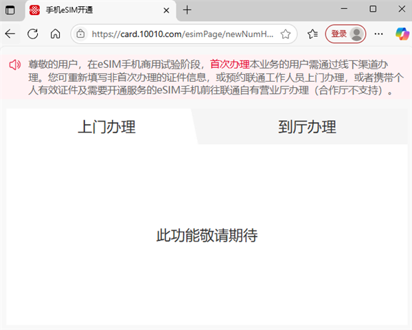Click the address bar URL field
412x330 pixels.
(182, 34)
